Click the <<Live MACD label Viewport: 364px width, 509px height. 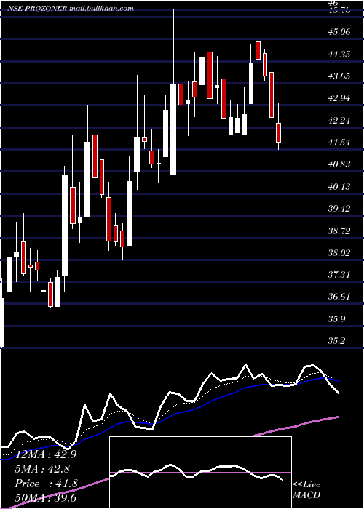[306, 490]
